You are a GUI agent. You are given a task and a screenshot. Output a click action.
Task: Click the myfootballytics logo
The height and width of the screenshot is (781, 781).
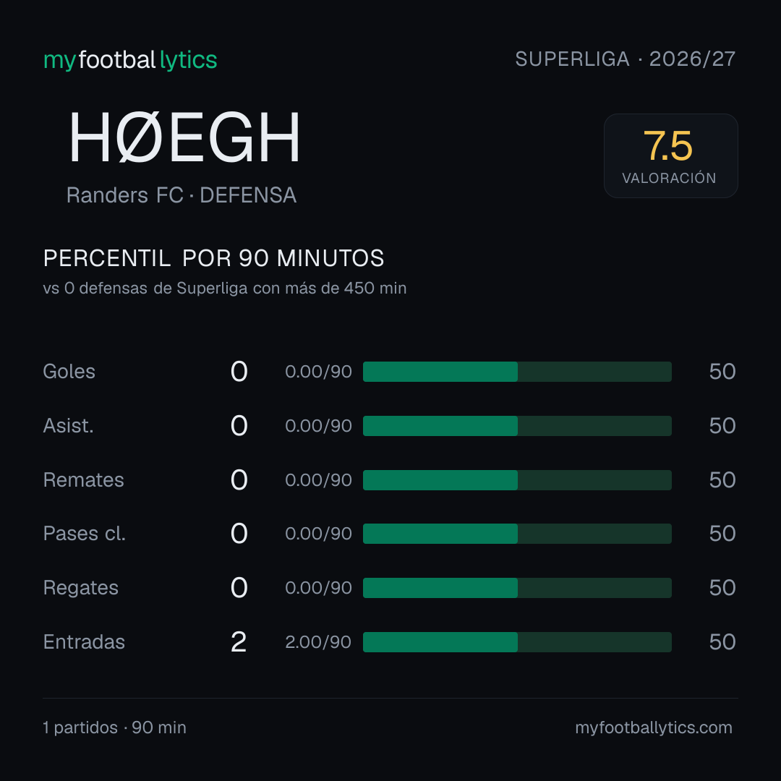(130, 60)
